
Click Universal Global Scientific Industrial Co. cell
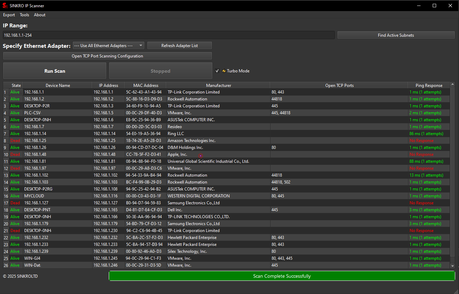click(208, 161)
